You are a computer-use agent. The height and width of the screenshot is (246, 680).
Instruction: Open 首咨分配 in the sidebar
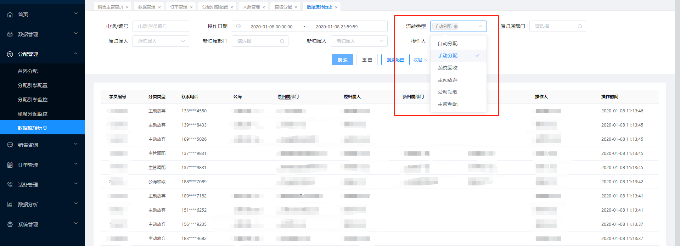(43, 71)
